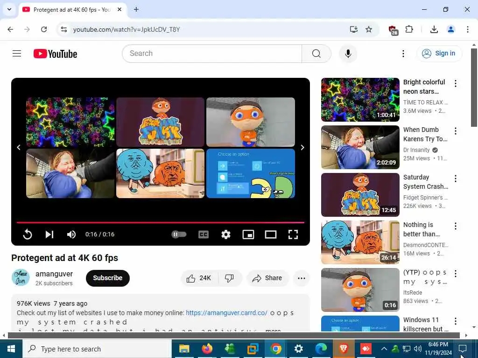Switch to theater mode
The width and height of the screenshot is (478, 358).
pyautogui.click(x=271, y=234)
